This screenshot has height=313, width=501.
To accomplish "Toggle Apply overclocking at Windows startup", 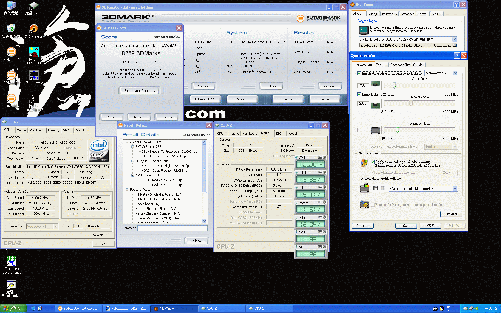I will pyautogui.click(x=372, y=162).
